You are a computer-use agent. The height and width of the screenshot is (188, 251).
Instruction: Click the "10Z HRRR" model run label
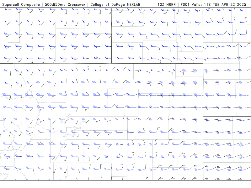click(x=167, y=4)
